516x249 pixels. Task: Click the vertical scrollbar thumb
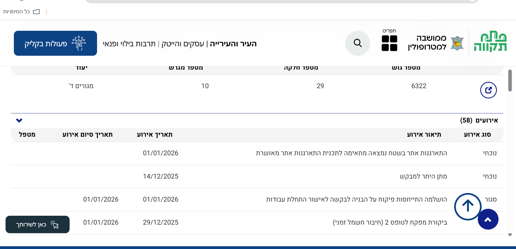pyautogui.click(x=510, y=80)
